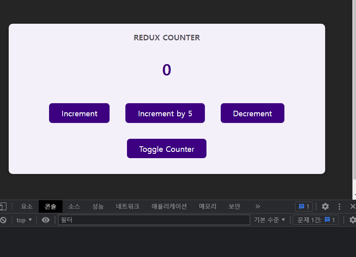
Task: Click the 문제 1건 issues link
Action: pos(316,220)
